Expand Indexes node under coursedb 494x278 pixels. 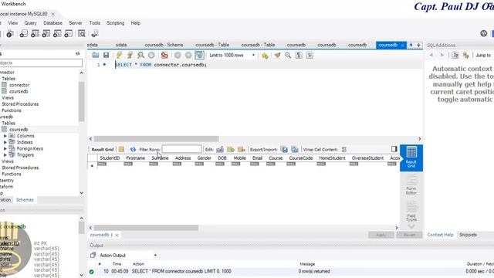click(5, 142)
